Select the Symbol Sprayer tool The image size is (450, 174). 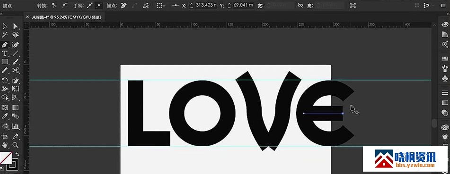click(5, 126)
